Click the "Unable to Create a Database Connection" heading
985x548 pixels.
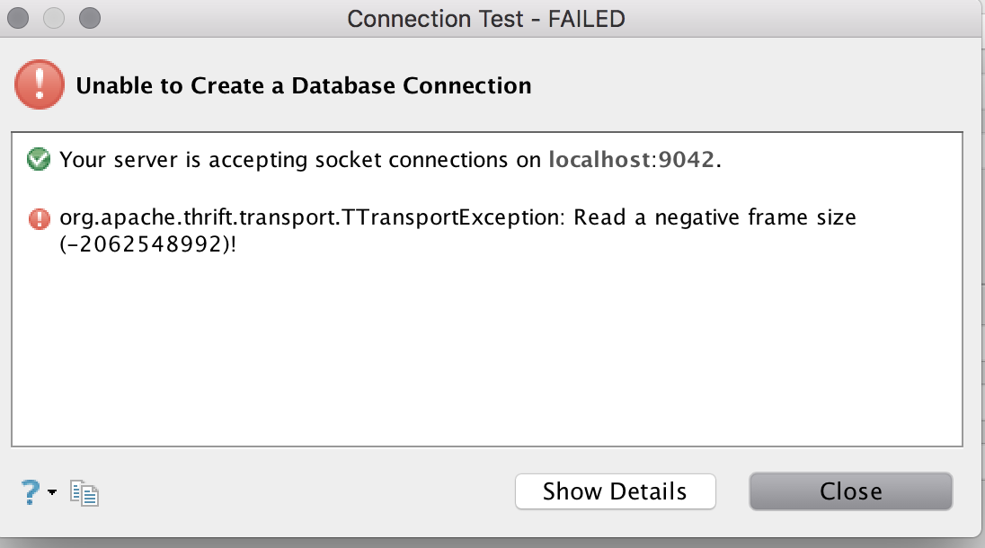point(304,86)
